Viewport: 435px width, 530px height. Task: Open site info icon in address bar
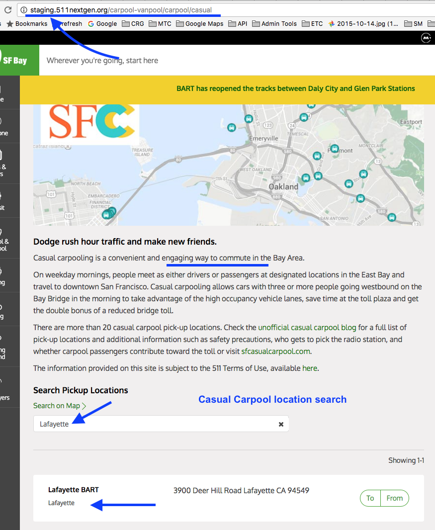24,10
